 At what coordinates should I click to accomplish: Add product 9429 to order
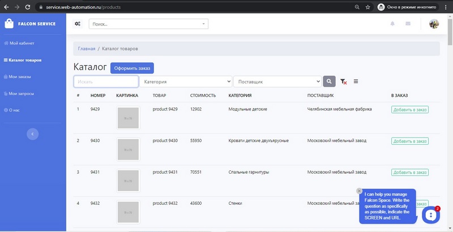click(x=409, y=109)
